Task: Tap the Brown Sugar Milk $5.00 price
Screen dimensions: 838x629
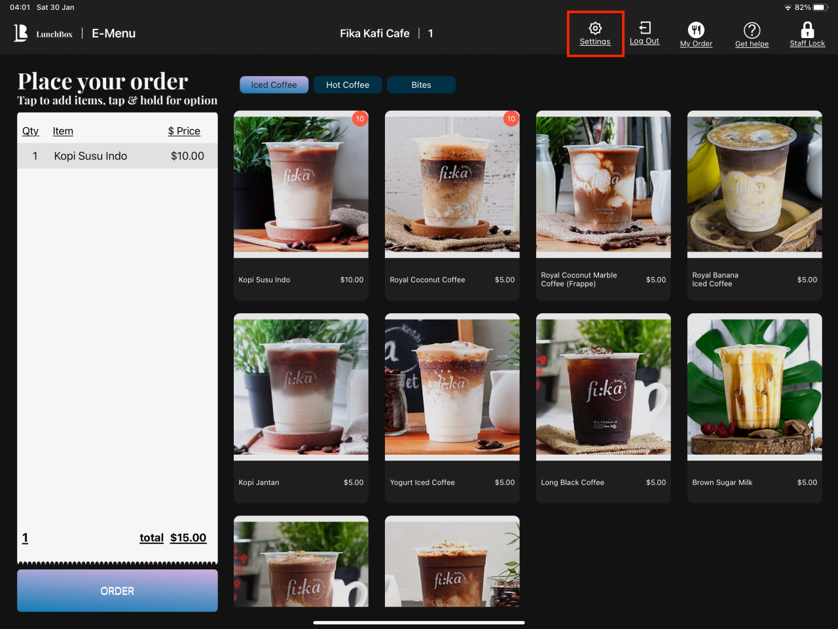Action: [x=807, y=482]
